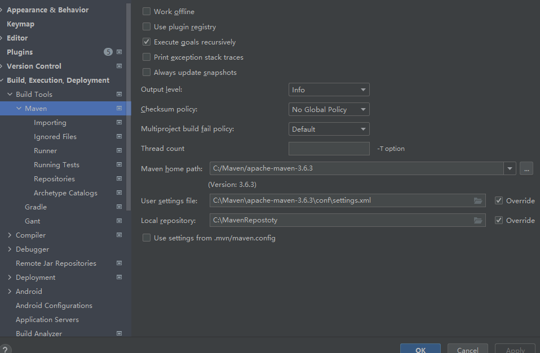Toggle Override for Local repository
The image size is (540, 353).
click(x=499, y=220)
